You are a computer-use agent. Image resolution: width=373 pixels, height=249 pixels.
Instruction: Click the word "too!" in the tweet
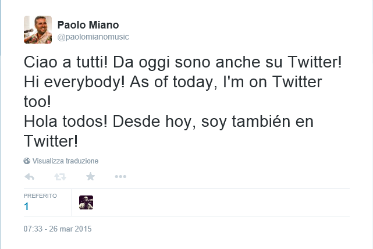(38, 102)
